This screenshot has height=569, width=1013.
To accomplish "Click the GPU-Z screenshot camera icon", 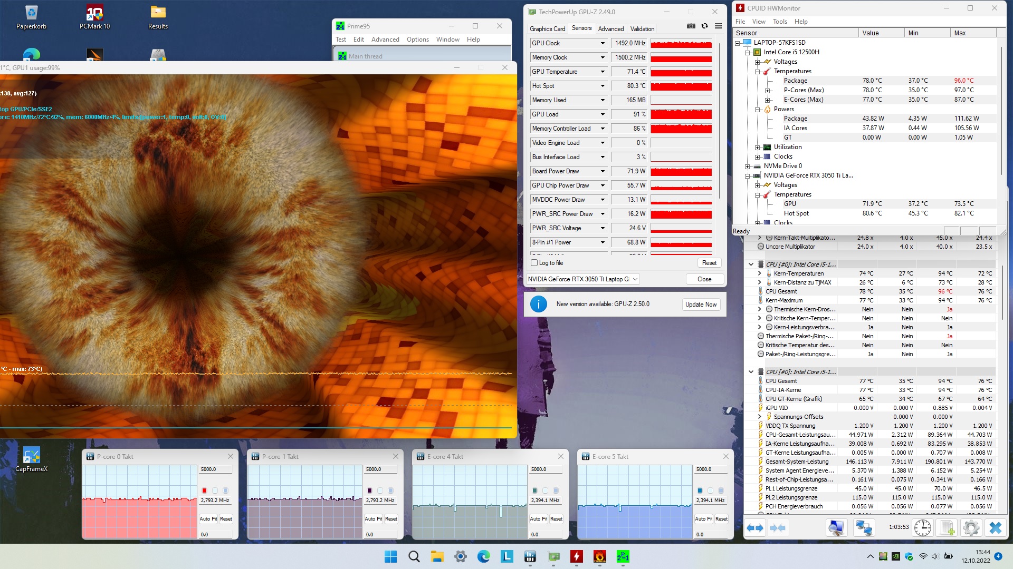I will click(691, 26).
